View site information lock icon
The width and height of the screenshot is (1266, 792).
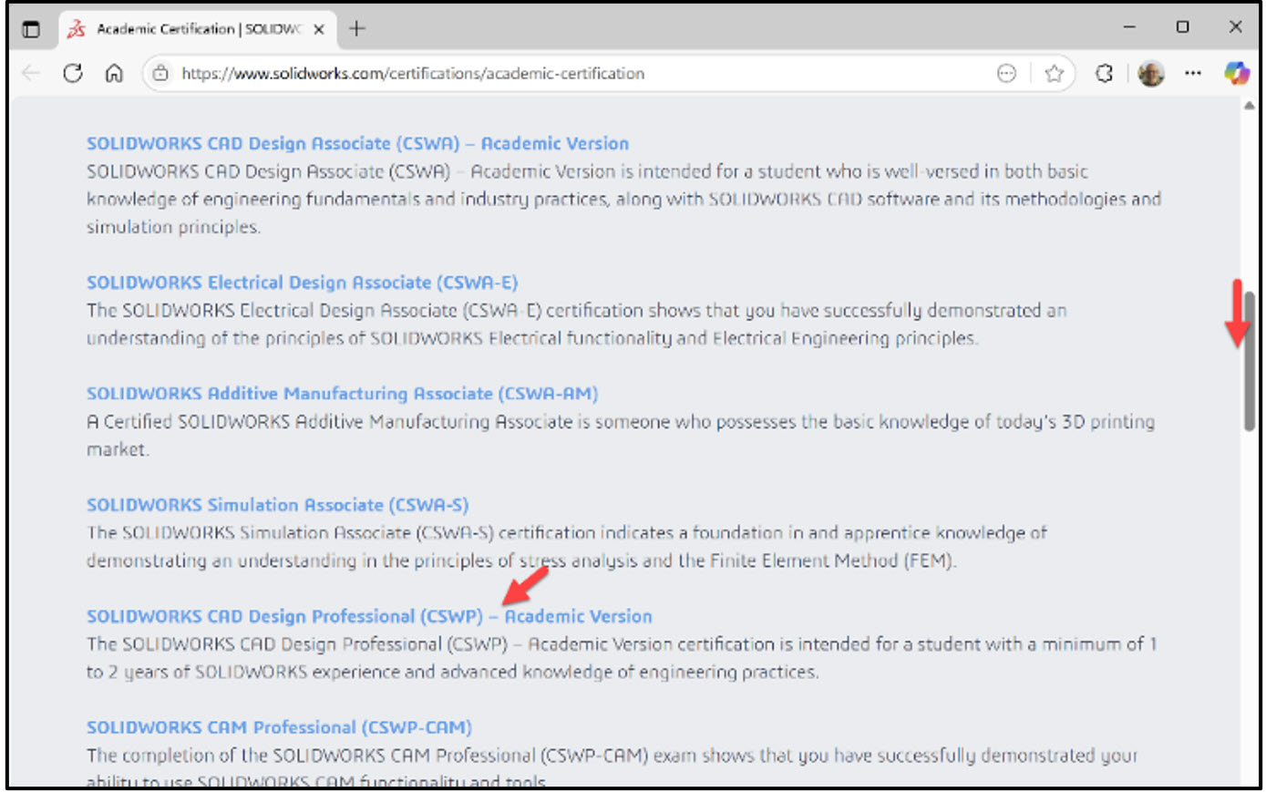tap(161, 73)
